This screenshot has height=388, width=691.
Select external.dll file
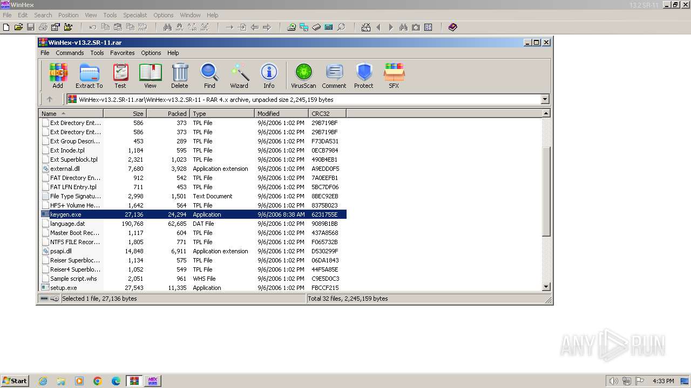[x=194, y=169]
